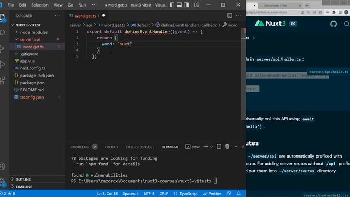Select 'server' in the breadcrumb
Image resolution: width=350 pixels, height=197 pixels.
tap(75, 25)
